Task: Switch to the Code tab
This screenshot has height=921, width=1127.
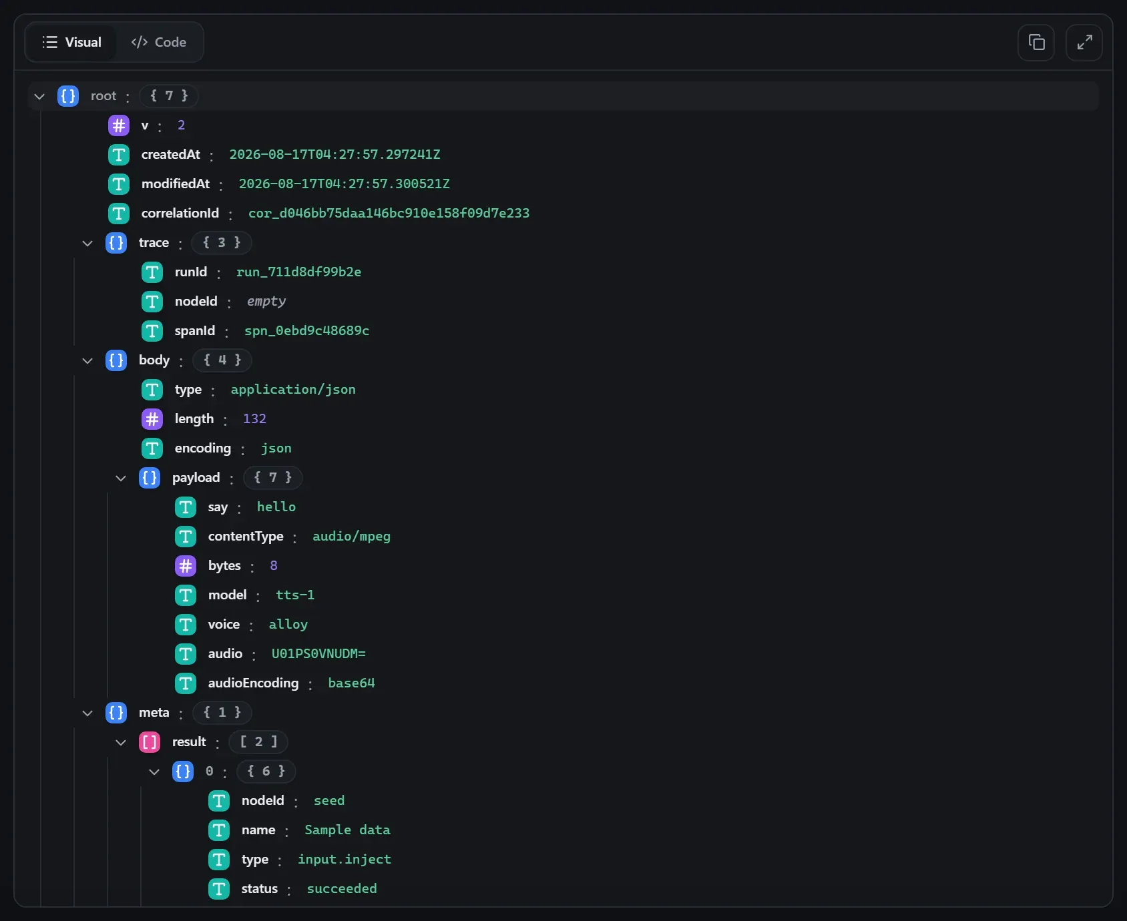Action: 159,43
